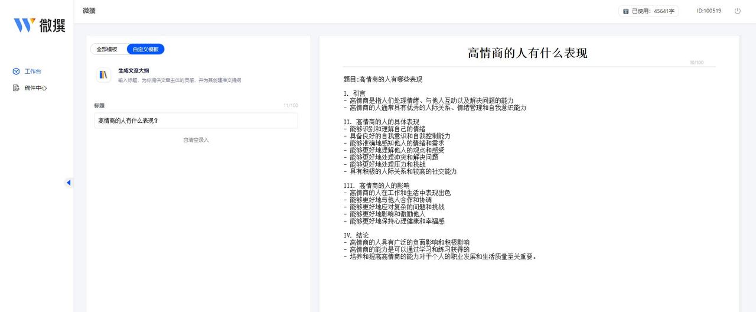Viewport: 756px width, 312px height.
Task: Collapse the sidebar with the blue arrow
Action: coord(68,183)
